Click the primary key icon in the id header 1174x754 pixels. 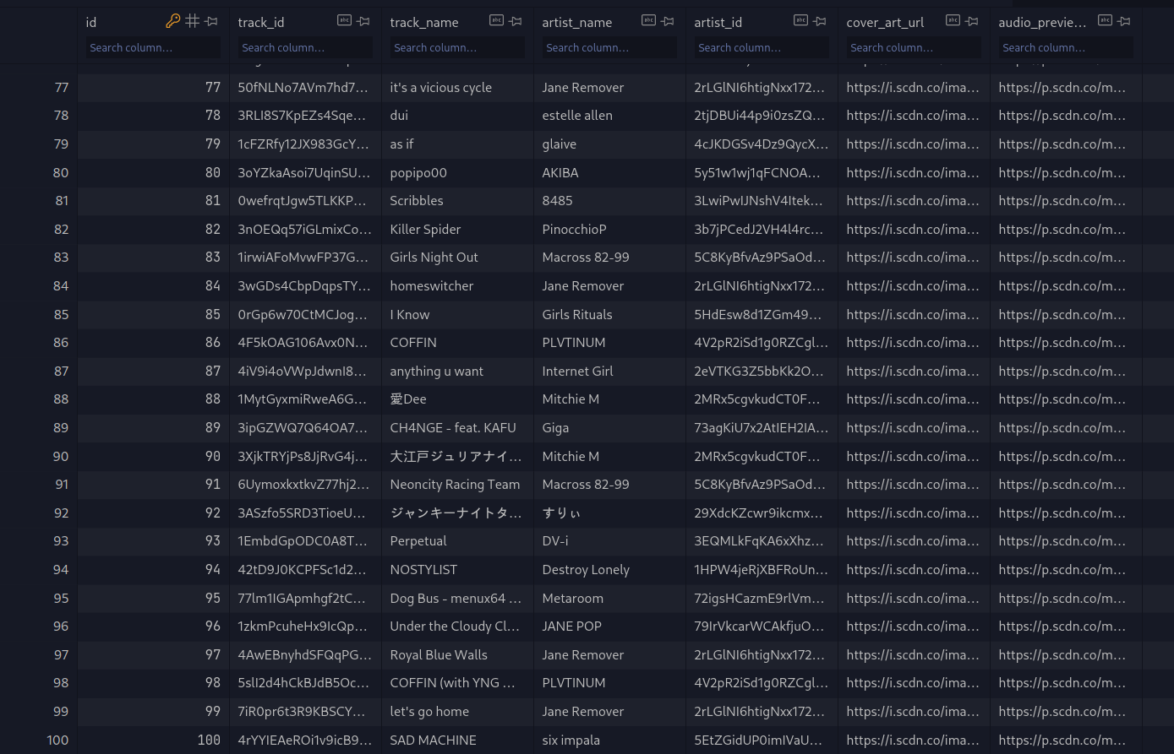coord(173,21)
